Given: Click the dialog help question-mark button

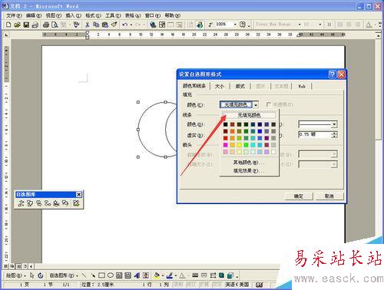Looking at the screenshot, I should coord(333,74).
